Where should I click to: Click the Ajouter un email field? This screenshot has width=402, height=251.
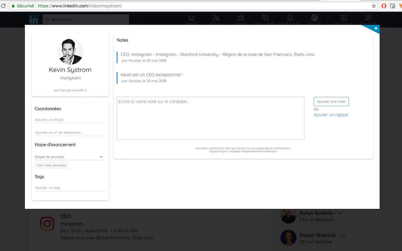coord(70,119)
